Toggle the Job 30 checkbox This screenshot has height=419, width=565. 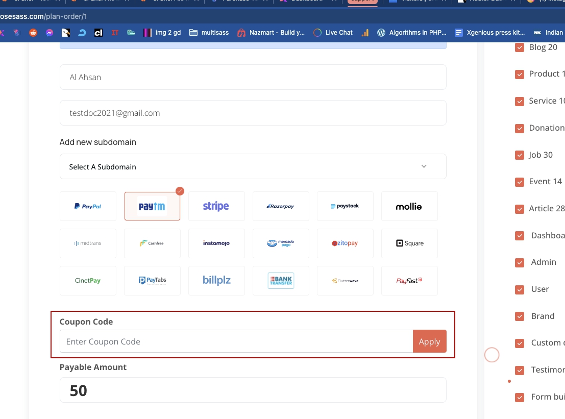pos(520,155)
